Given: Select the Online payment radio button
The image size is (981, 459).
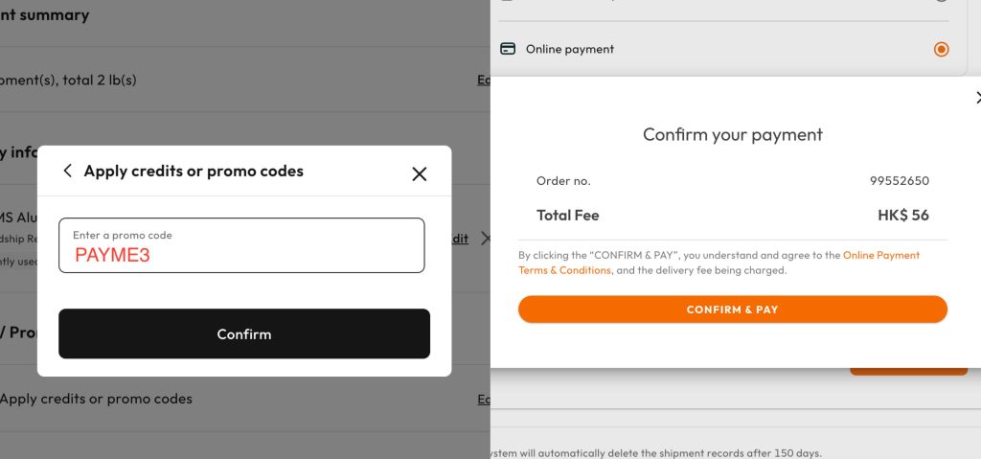Looking at the screenshot, I should [941, 49].
